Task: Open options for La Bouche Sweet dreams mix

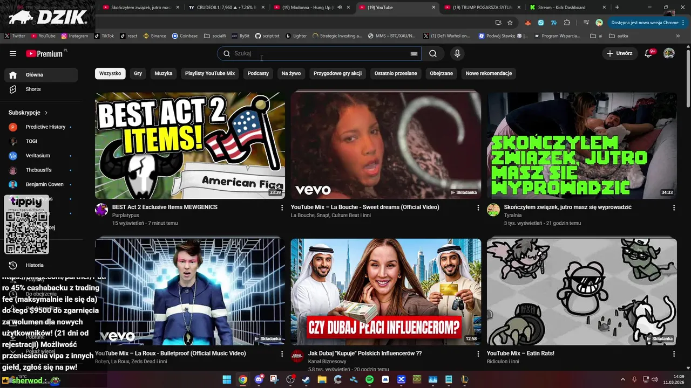Action: pyautogui.click(x=478, y=207)
